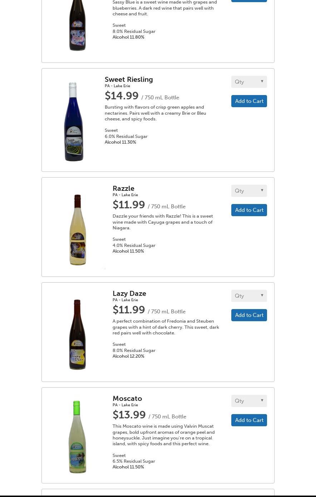
Task: Go to the Lazy Daze product page
Action: [x=129, y=293]
